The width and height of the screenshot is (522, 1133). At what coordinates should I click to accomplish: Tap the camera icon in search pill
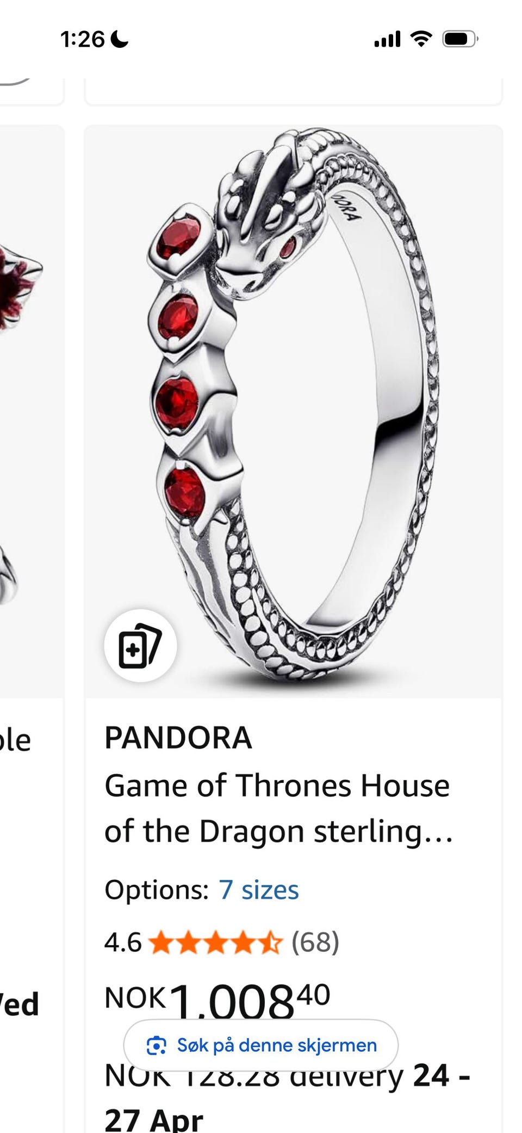[157, 1045]
